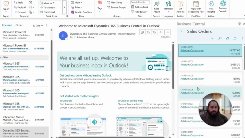Click Browse Groups
Screen dimensions: 245x138
click(116, 7)
